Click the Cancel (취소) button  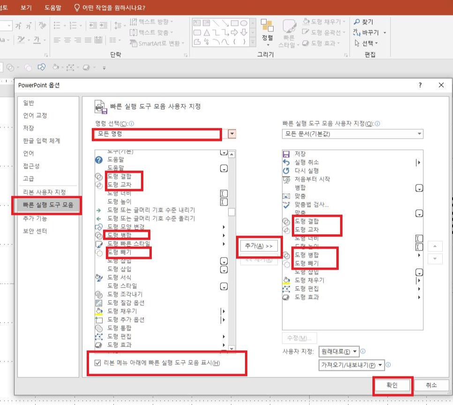(x=431, y=385)
